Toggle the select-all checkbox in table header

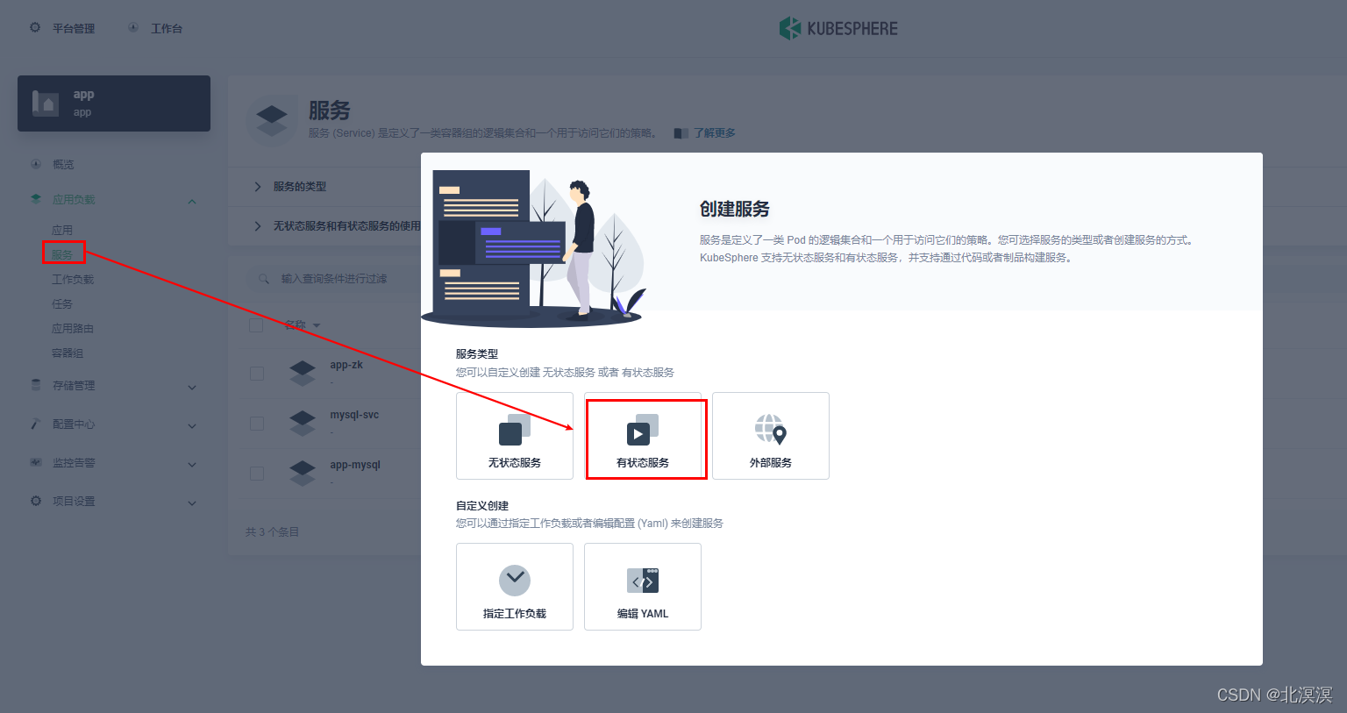(256, 325)
